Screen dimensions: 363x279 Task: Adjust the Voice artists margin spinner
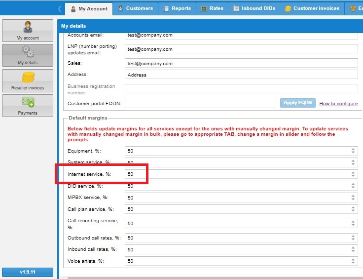pos(353,261)
